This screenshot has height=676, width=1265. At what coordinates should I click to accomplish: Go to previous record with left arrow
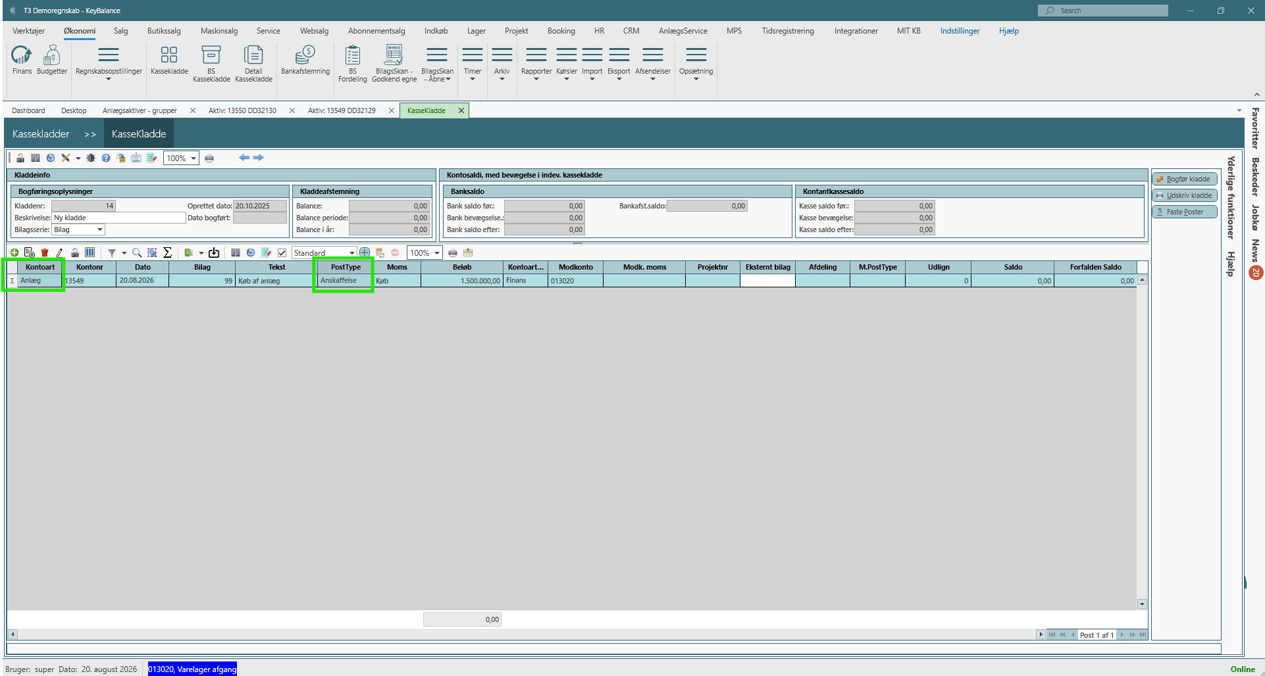point(244,158)
